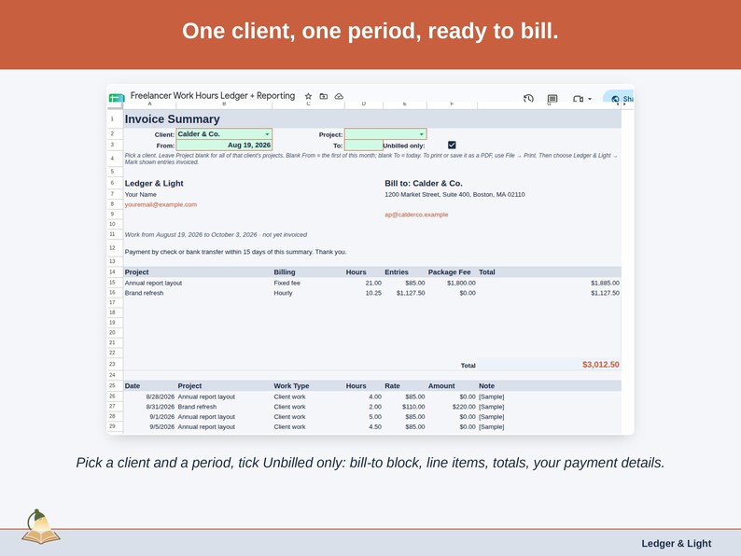The image size is (741, 556).
Task: Click the $220.00 amount cell
Action: 464,407
